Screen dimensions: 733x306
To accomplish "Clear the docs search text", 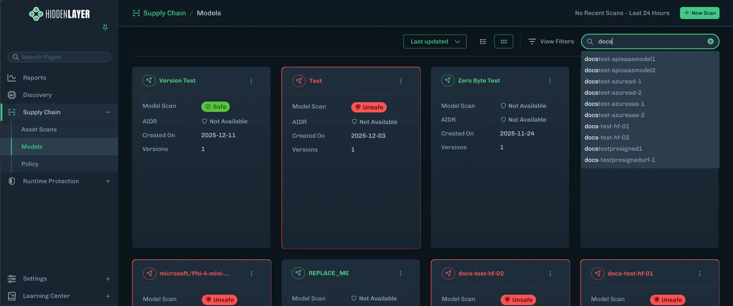I will (711, 41).
